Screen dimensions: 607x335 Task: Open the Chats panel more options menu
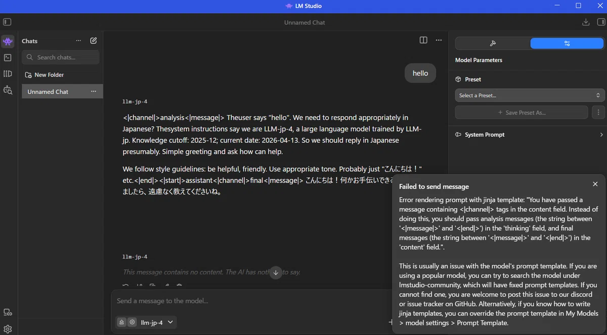coord(78,41)
